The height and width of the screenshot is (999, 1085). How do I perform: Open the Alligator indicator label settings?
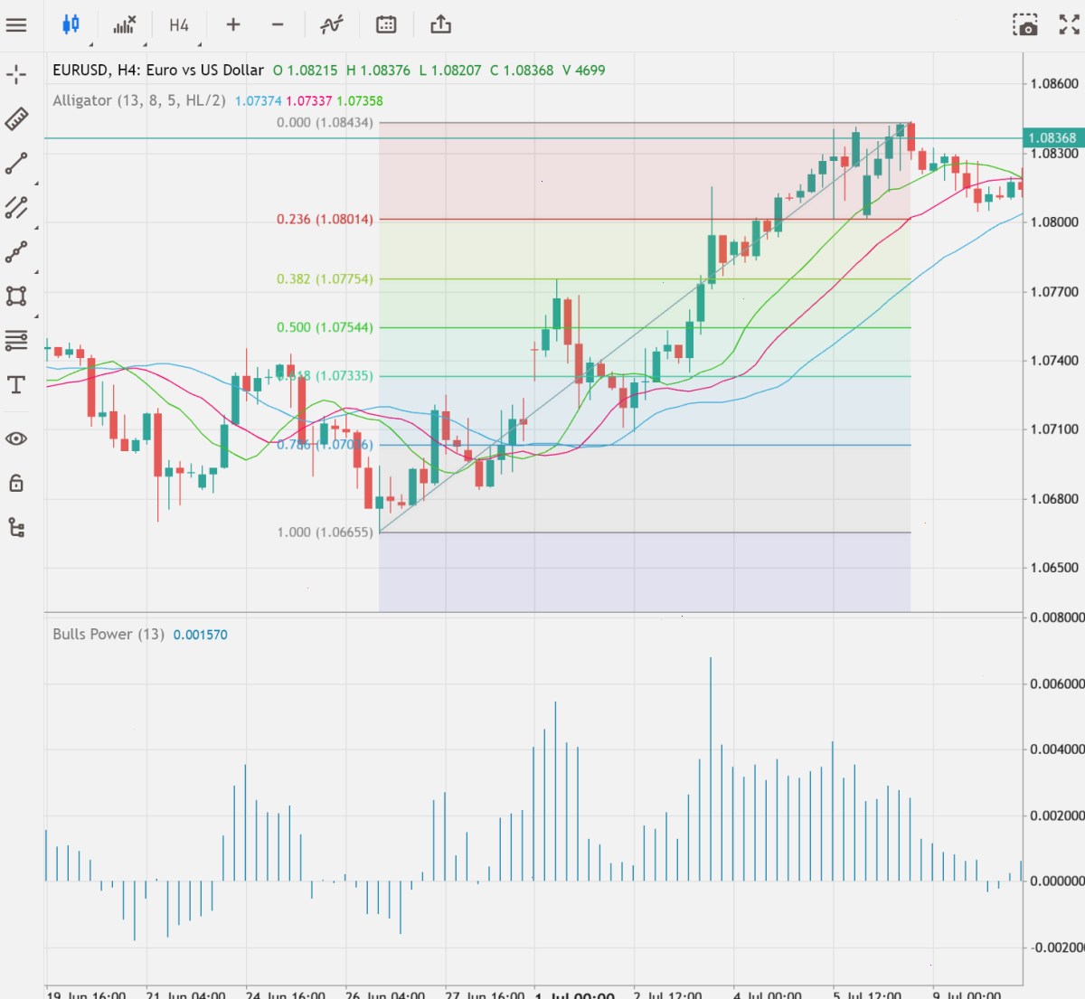[138, 100]
